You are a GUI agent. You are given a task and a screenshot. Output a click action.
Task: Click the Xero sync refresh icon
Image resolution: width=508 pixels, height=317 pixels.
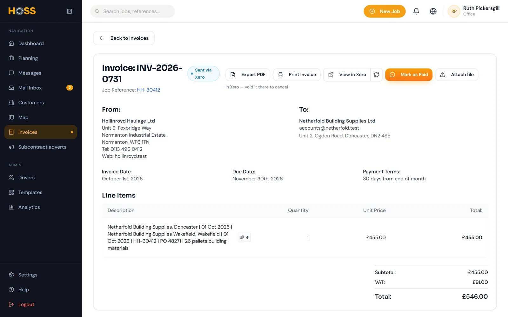pyautogui.click(x=376, y=75)
